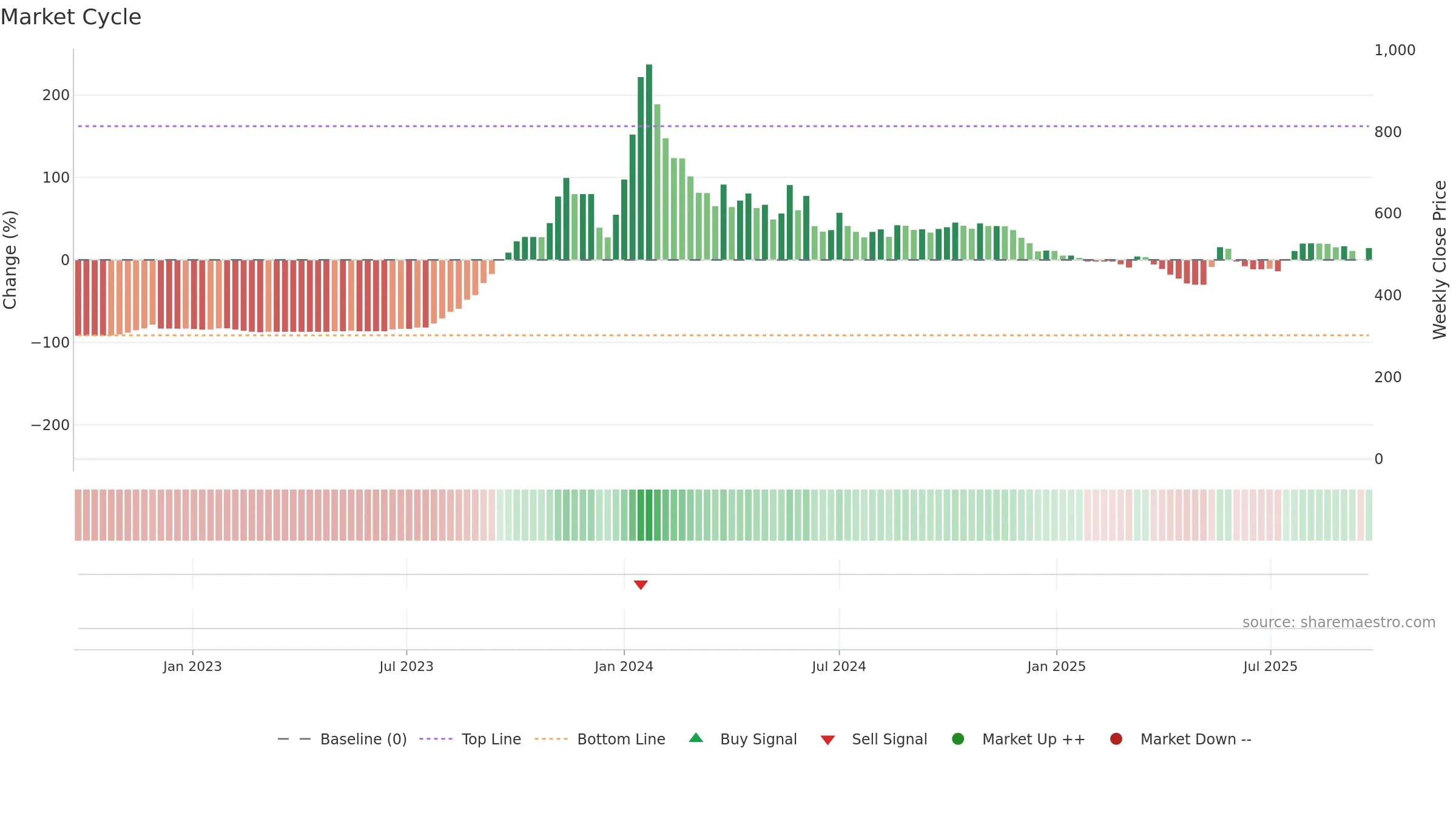
Task: Toggle the Buy Signal legend entry
Action: 743,739
